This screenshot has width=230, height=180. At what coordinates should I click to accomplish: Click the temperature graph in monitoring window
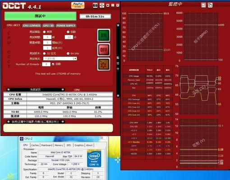click(x=199, y=90)
